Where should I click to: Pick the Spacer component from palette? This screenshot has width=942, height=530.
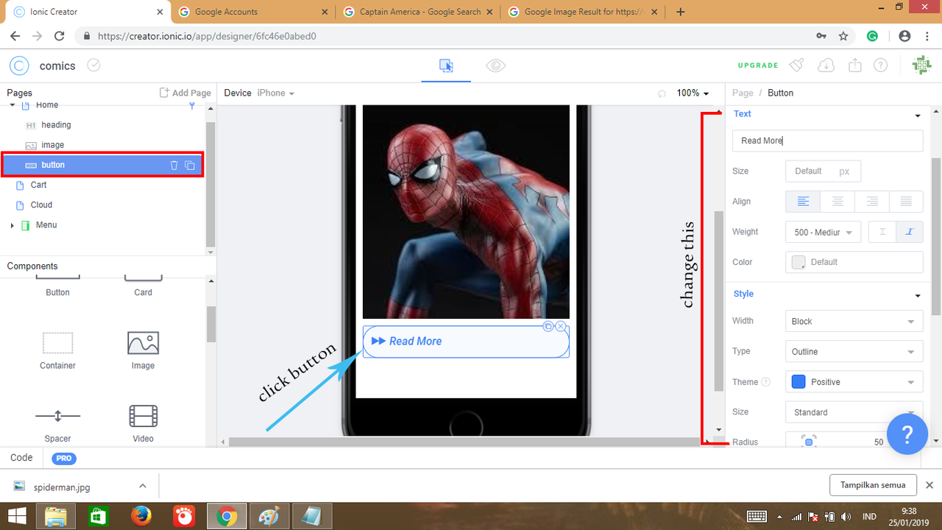coord(57,424)
